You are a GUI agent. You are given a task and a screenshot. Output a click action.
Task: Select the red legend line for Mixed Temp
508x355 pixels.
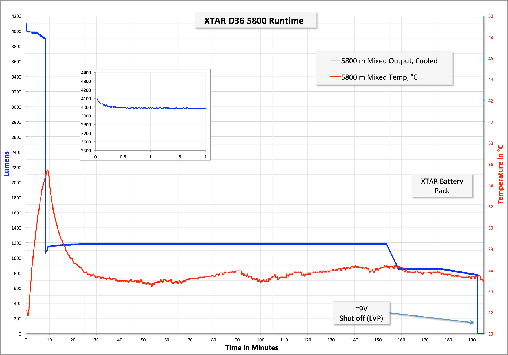coord(335,76)
